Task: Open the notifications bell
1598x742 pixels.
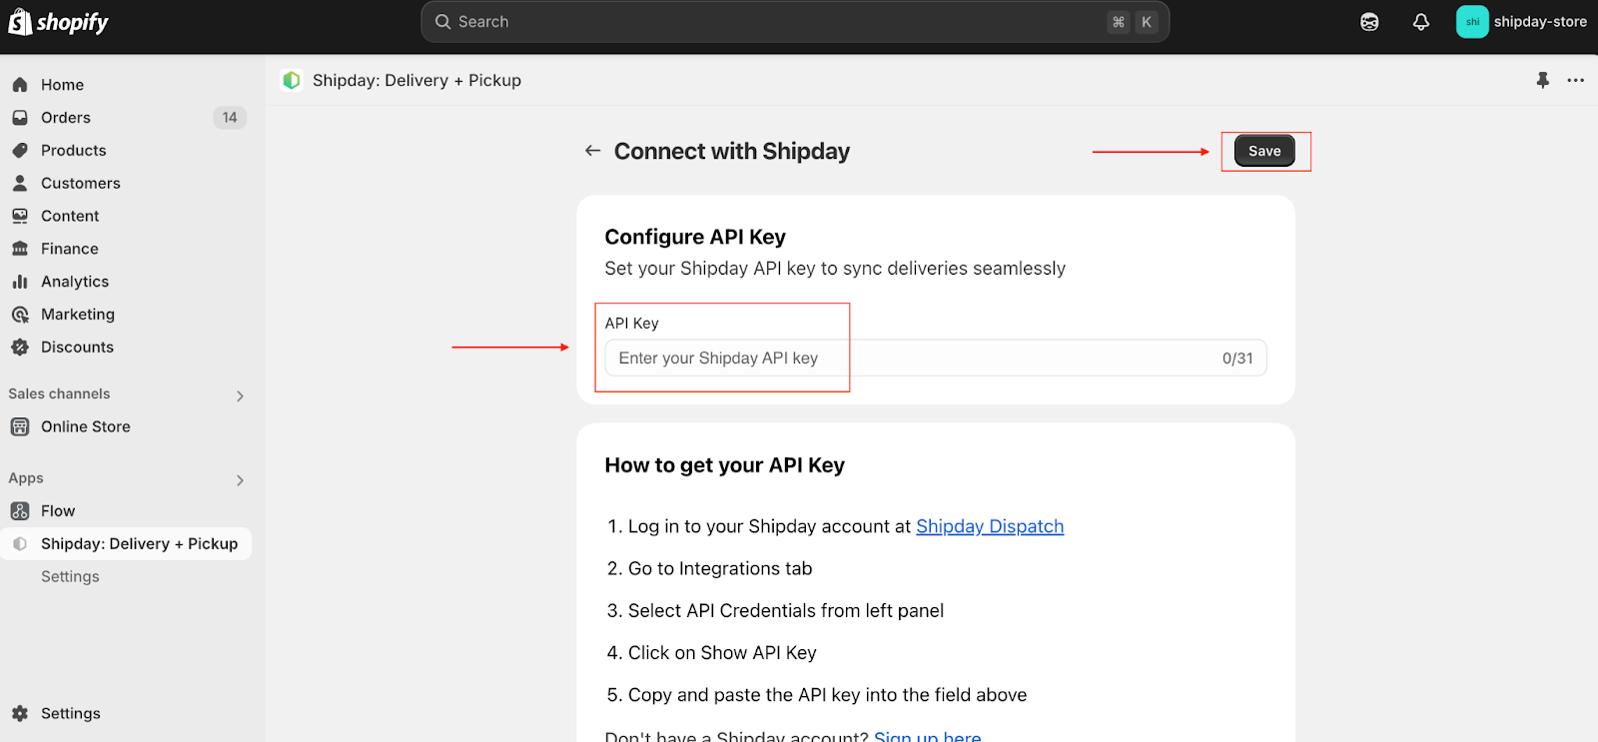Action: click(1421, 22)
